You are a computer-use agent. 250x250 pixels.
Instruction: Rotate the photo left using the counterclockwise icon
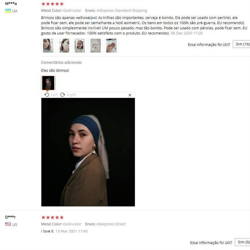(47, 95)
